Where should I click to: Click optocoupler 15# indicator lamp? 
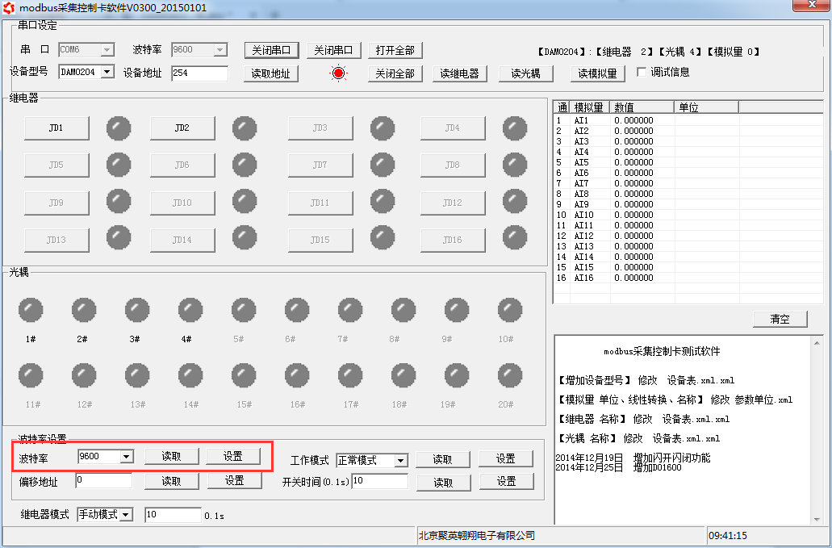click(x=244, y=375)
